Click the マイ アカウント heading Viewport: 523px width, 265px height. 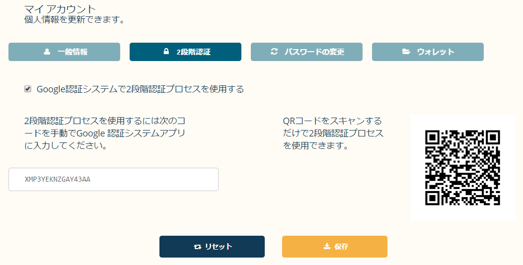(60, 9)
